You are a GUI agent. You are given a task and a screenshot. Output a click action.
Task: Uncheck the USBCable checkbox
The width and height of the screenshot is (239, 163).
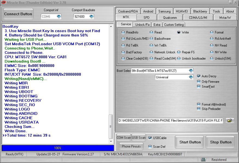(x=150, y=138)
